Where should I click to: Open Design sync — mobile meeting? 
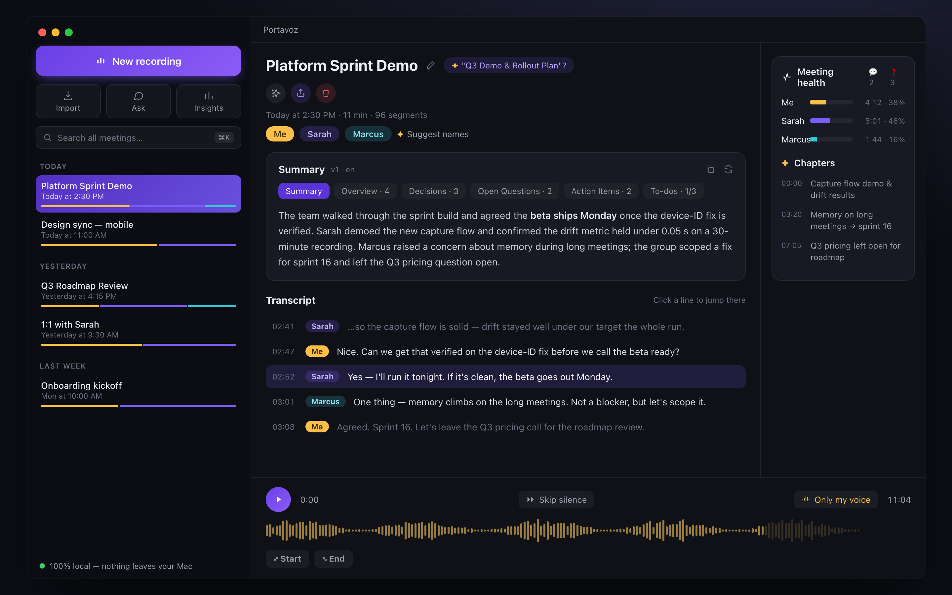(138, 233)
